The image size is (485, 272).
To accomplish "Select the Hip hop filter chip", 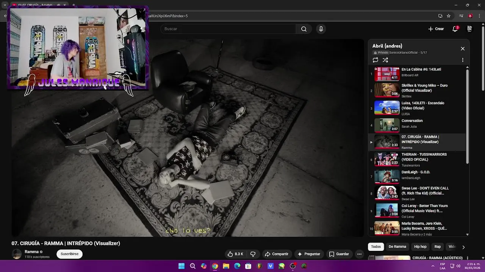I will pyautogui.click(x=420, y=247).
